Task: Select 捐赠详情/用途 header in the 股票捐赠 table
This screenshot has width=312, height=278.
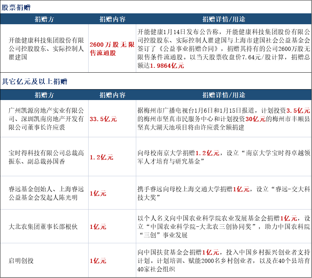Action: pos(224,19)
